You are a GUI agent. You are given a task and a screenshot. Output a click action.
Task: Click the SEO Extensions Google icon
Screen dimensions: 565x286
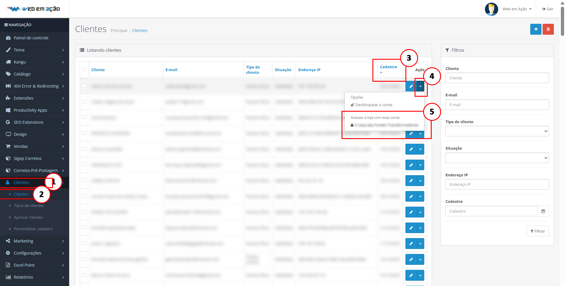[x=8, y=122]
